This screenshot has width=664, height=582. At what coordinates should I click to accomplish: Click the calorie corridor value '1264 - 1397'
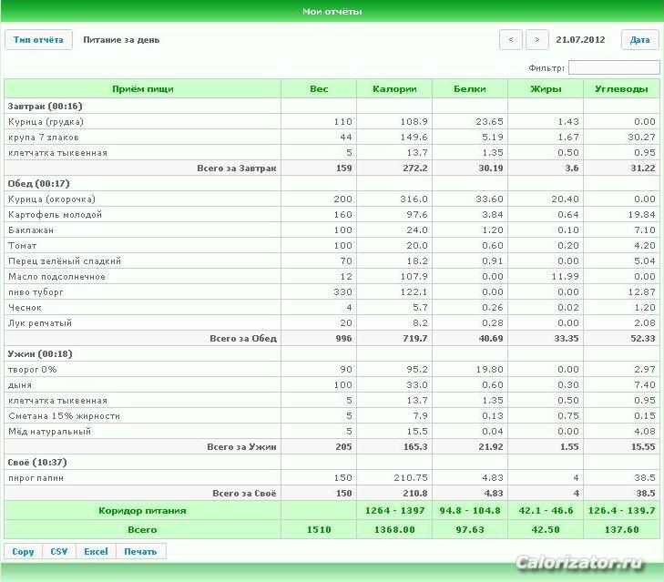point(394,511)
